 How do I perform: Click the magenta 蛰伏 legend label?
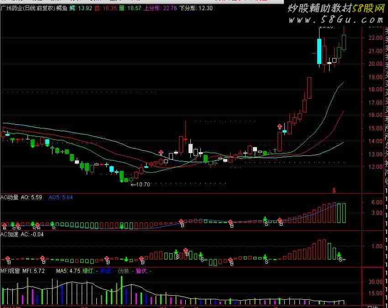point(142,271)
